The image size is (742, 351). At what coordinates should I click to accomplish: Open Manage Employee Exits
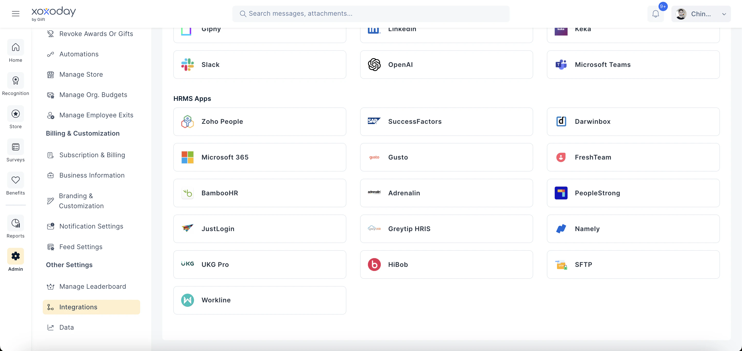91,115
